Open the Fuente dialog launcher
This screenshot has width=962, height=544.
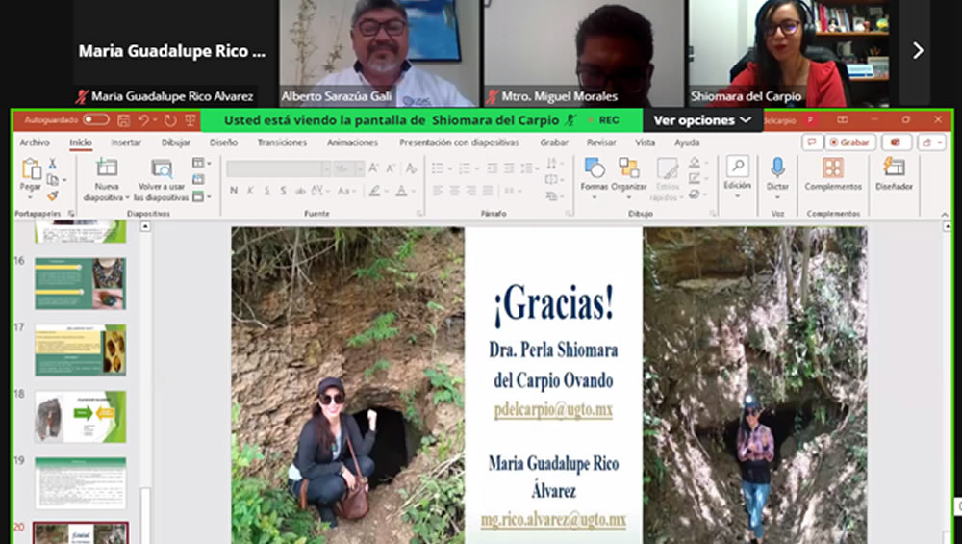(419, 214)
